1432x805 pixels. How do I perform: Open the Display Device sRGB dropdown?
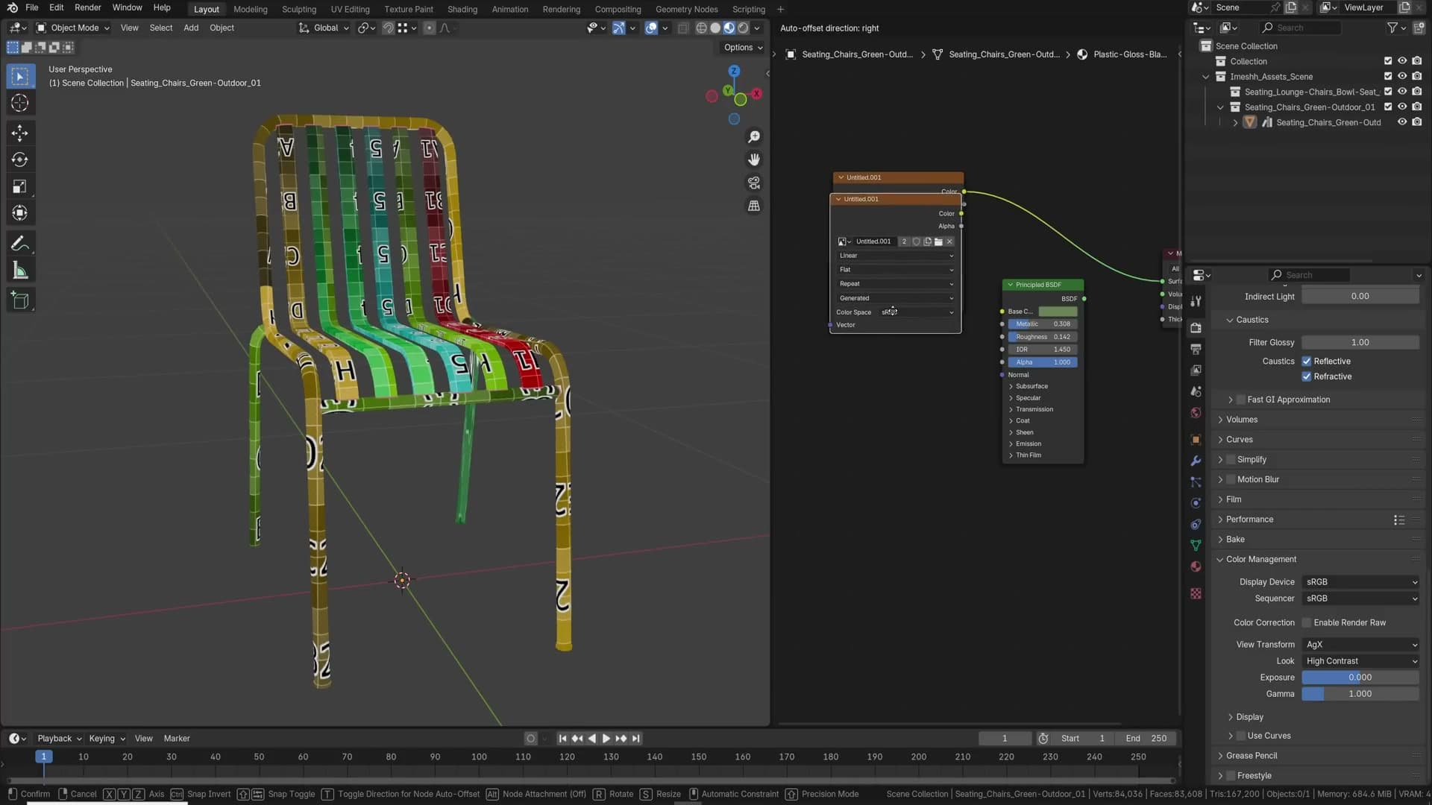click(1361, 582)
